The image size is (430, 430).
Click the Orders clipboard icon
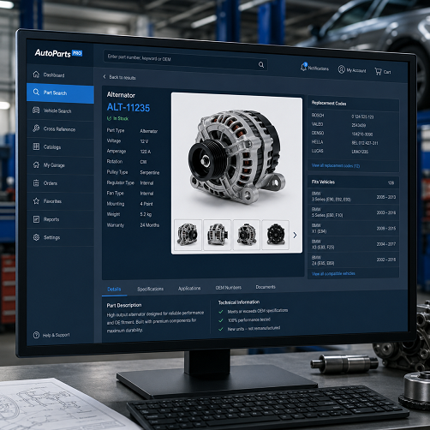pyautogui.click(x=36, y=182)
